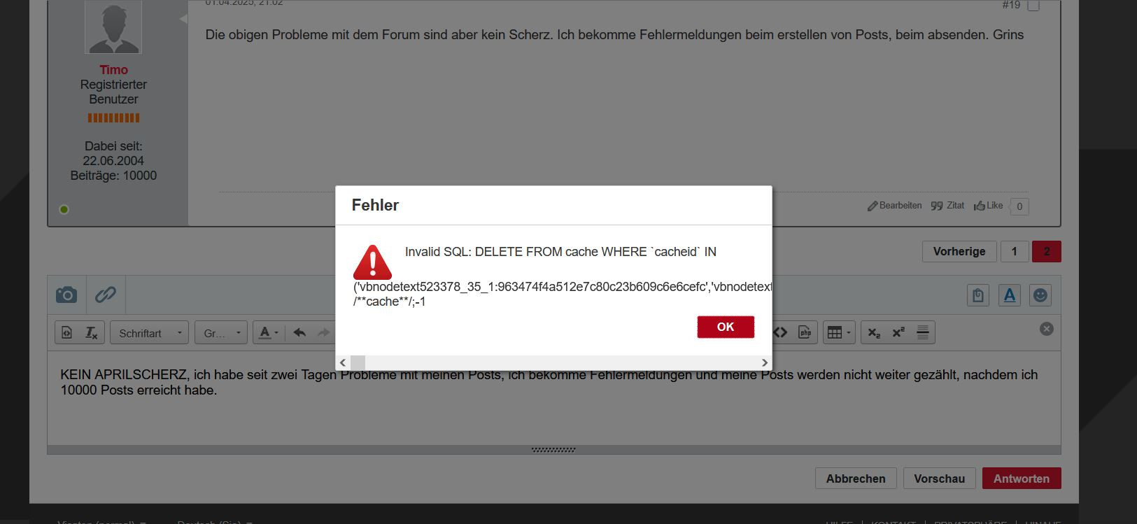Insert PHP code block
1137x524 pixels.
(x=805, y=332)
